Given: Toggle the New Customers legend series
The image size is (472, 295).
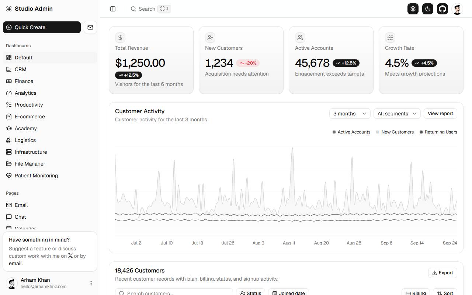Looking at the screenshot, I should pyautogui.click(x=395, y=132).
